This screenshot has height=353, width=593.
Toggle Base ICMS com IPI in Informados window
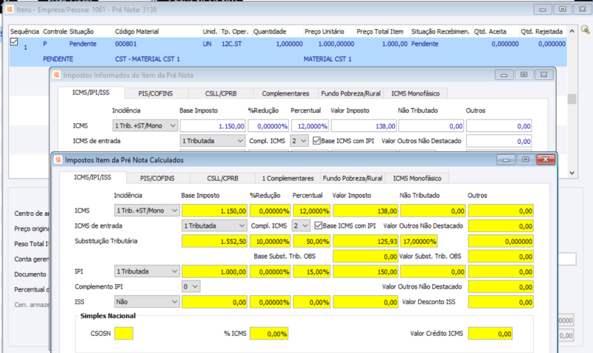click(x=317, y=140)
